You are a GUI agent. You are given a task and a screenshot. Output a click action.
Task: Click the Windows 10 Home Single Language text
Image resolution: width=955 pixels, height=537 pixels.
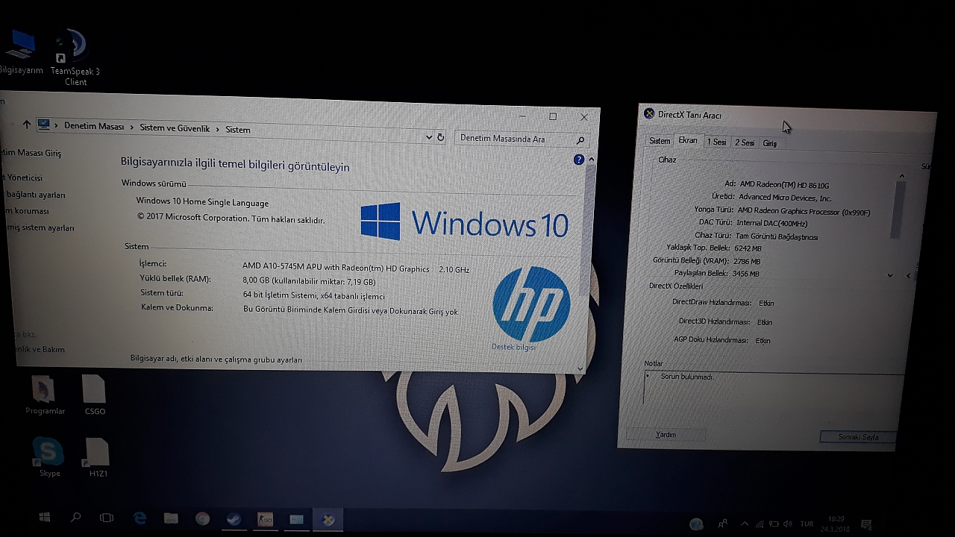(202, 202)
